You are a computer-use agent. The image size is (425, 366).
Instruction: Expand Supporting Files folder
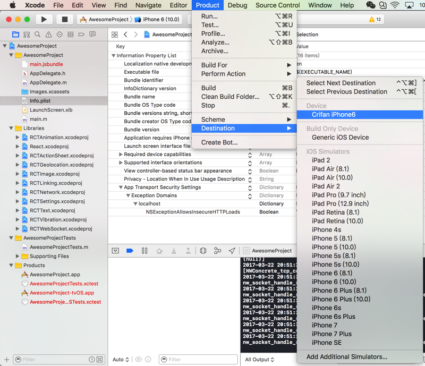click(x=18, y=256)
